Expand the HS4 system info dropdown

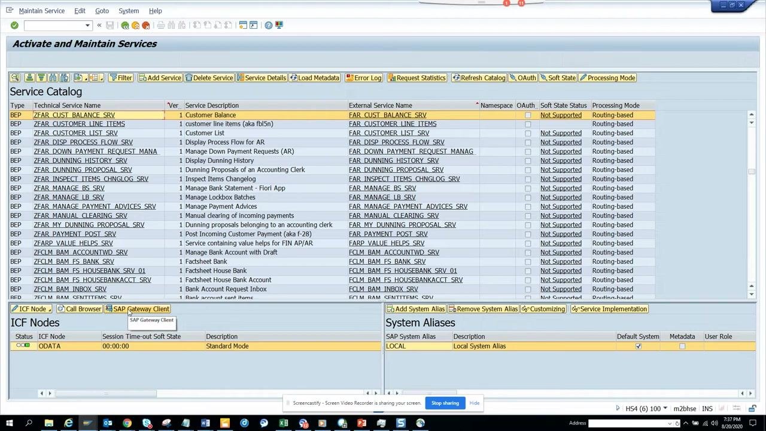[x=665, y=409]
